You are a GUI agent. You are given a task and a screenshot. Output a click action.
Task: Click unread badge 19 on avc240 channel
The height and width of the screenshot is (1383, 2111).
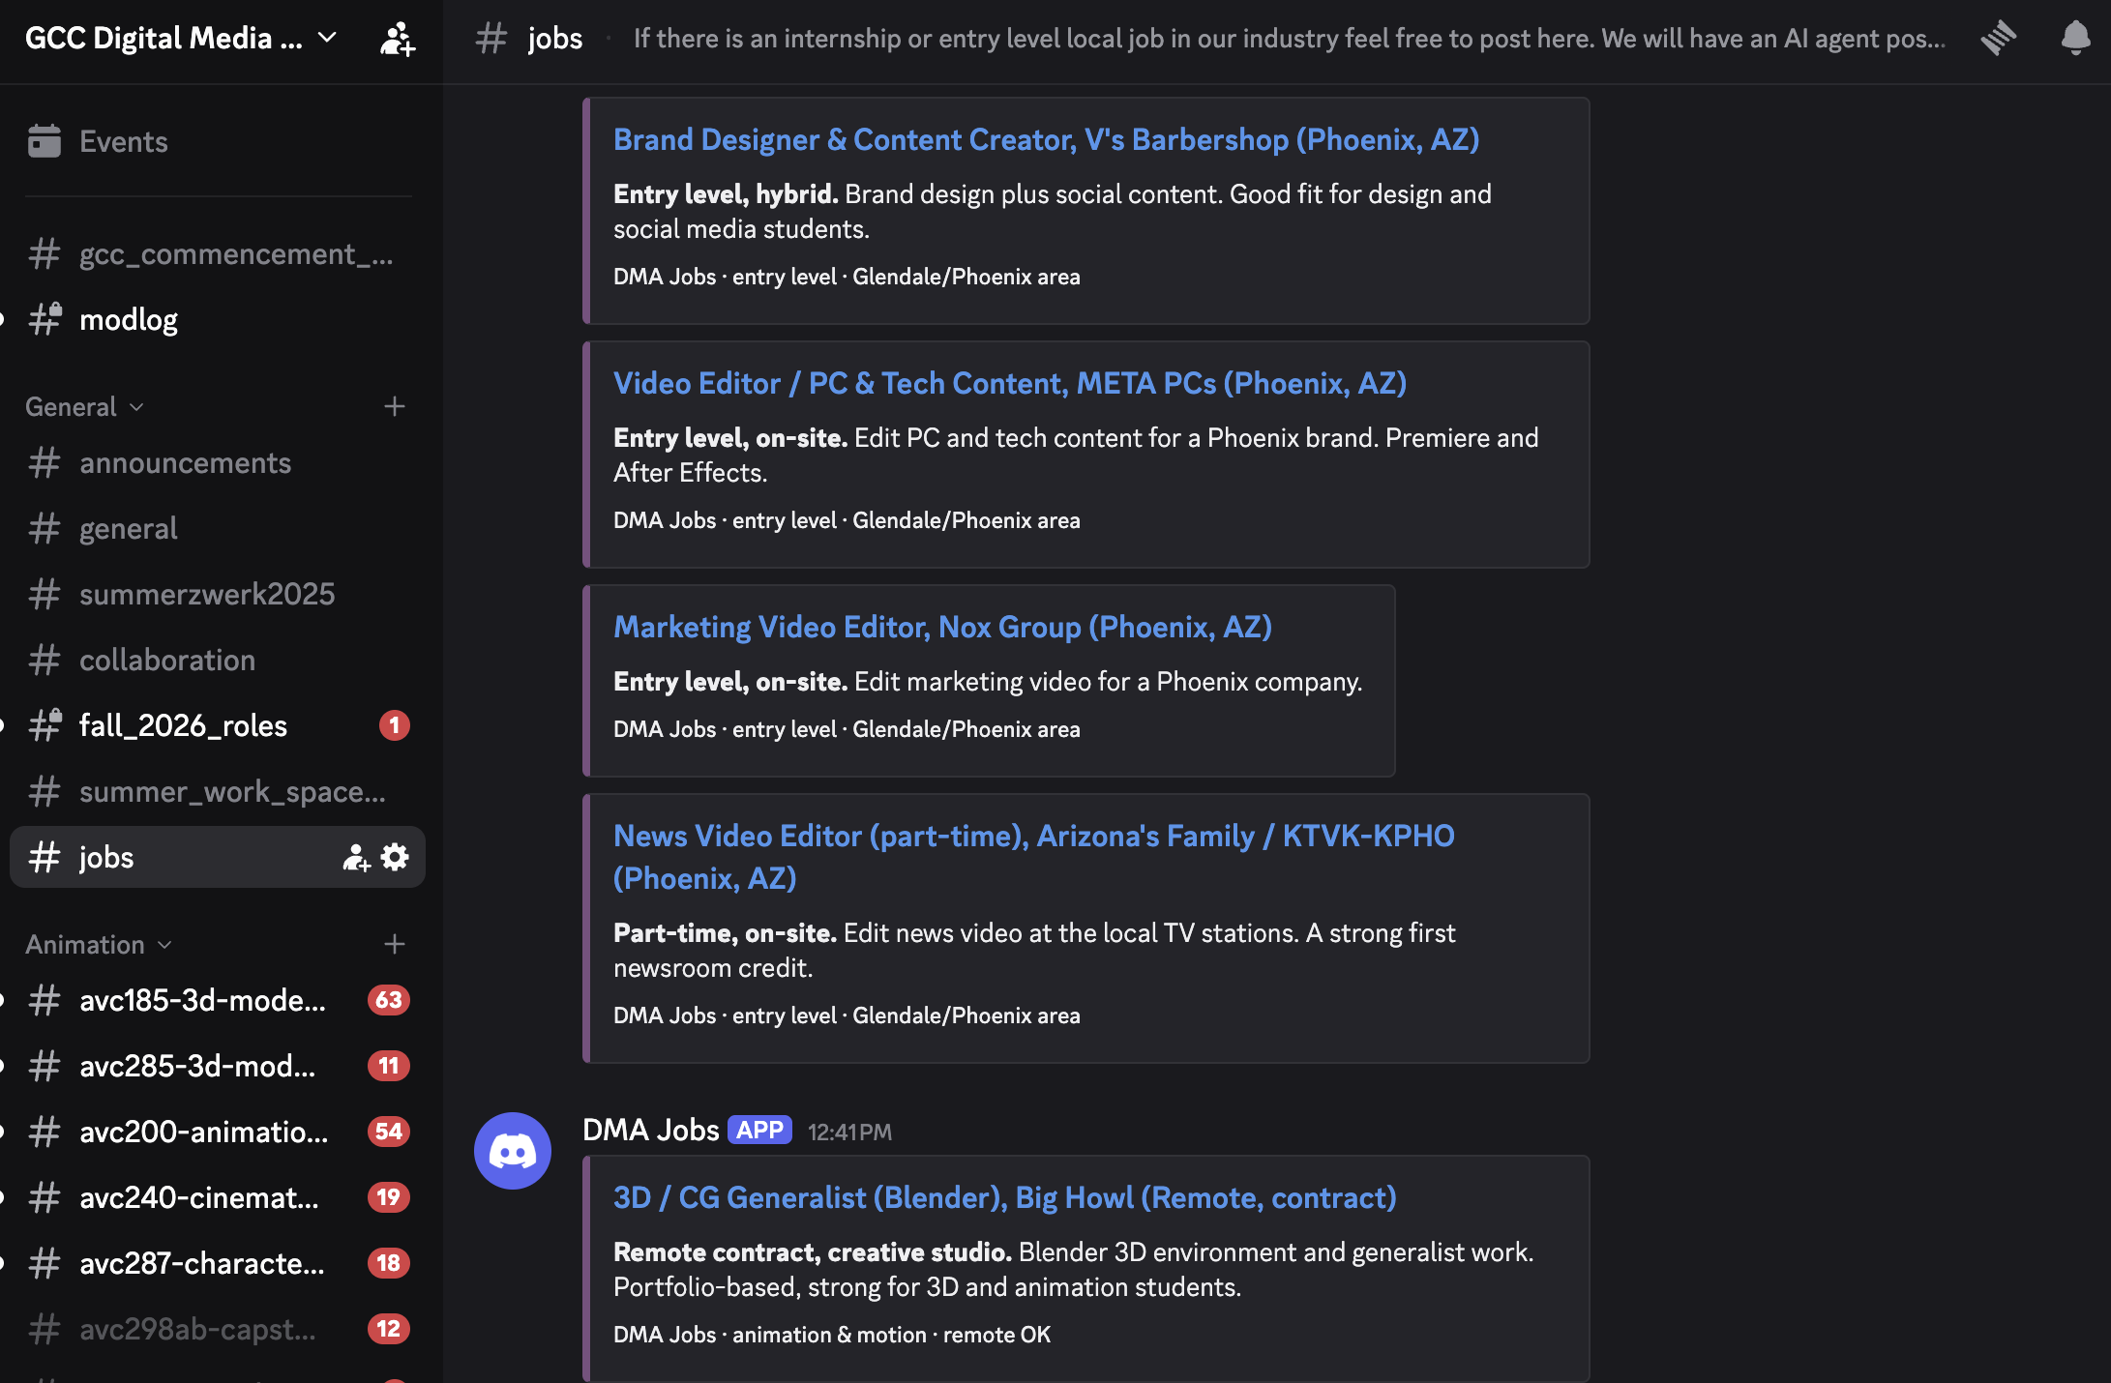(389, 1197)
